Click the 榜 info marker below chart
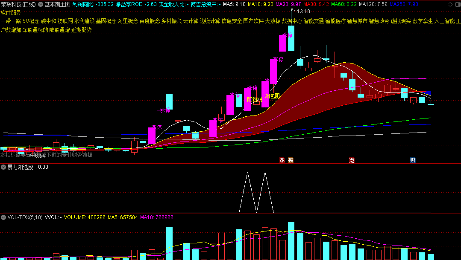461x260 pixels. 291,160
